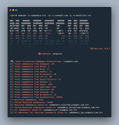
Task: Click the 'Failed Resolved Subdomains: 18688' line
Action: point(31,102)
